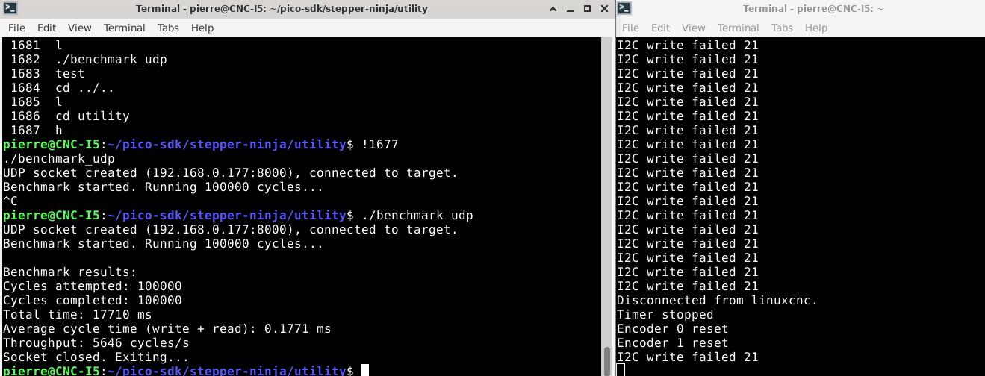The width and height of the screenshot is (985, 376).
Task: Open the Help menu in the left terminal
Action: tap(202, 28)
